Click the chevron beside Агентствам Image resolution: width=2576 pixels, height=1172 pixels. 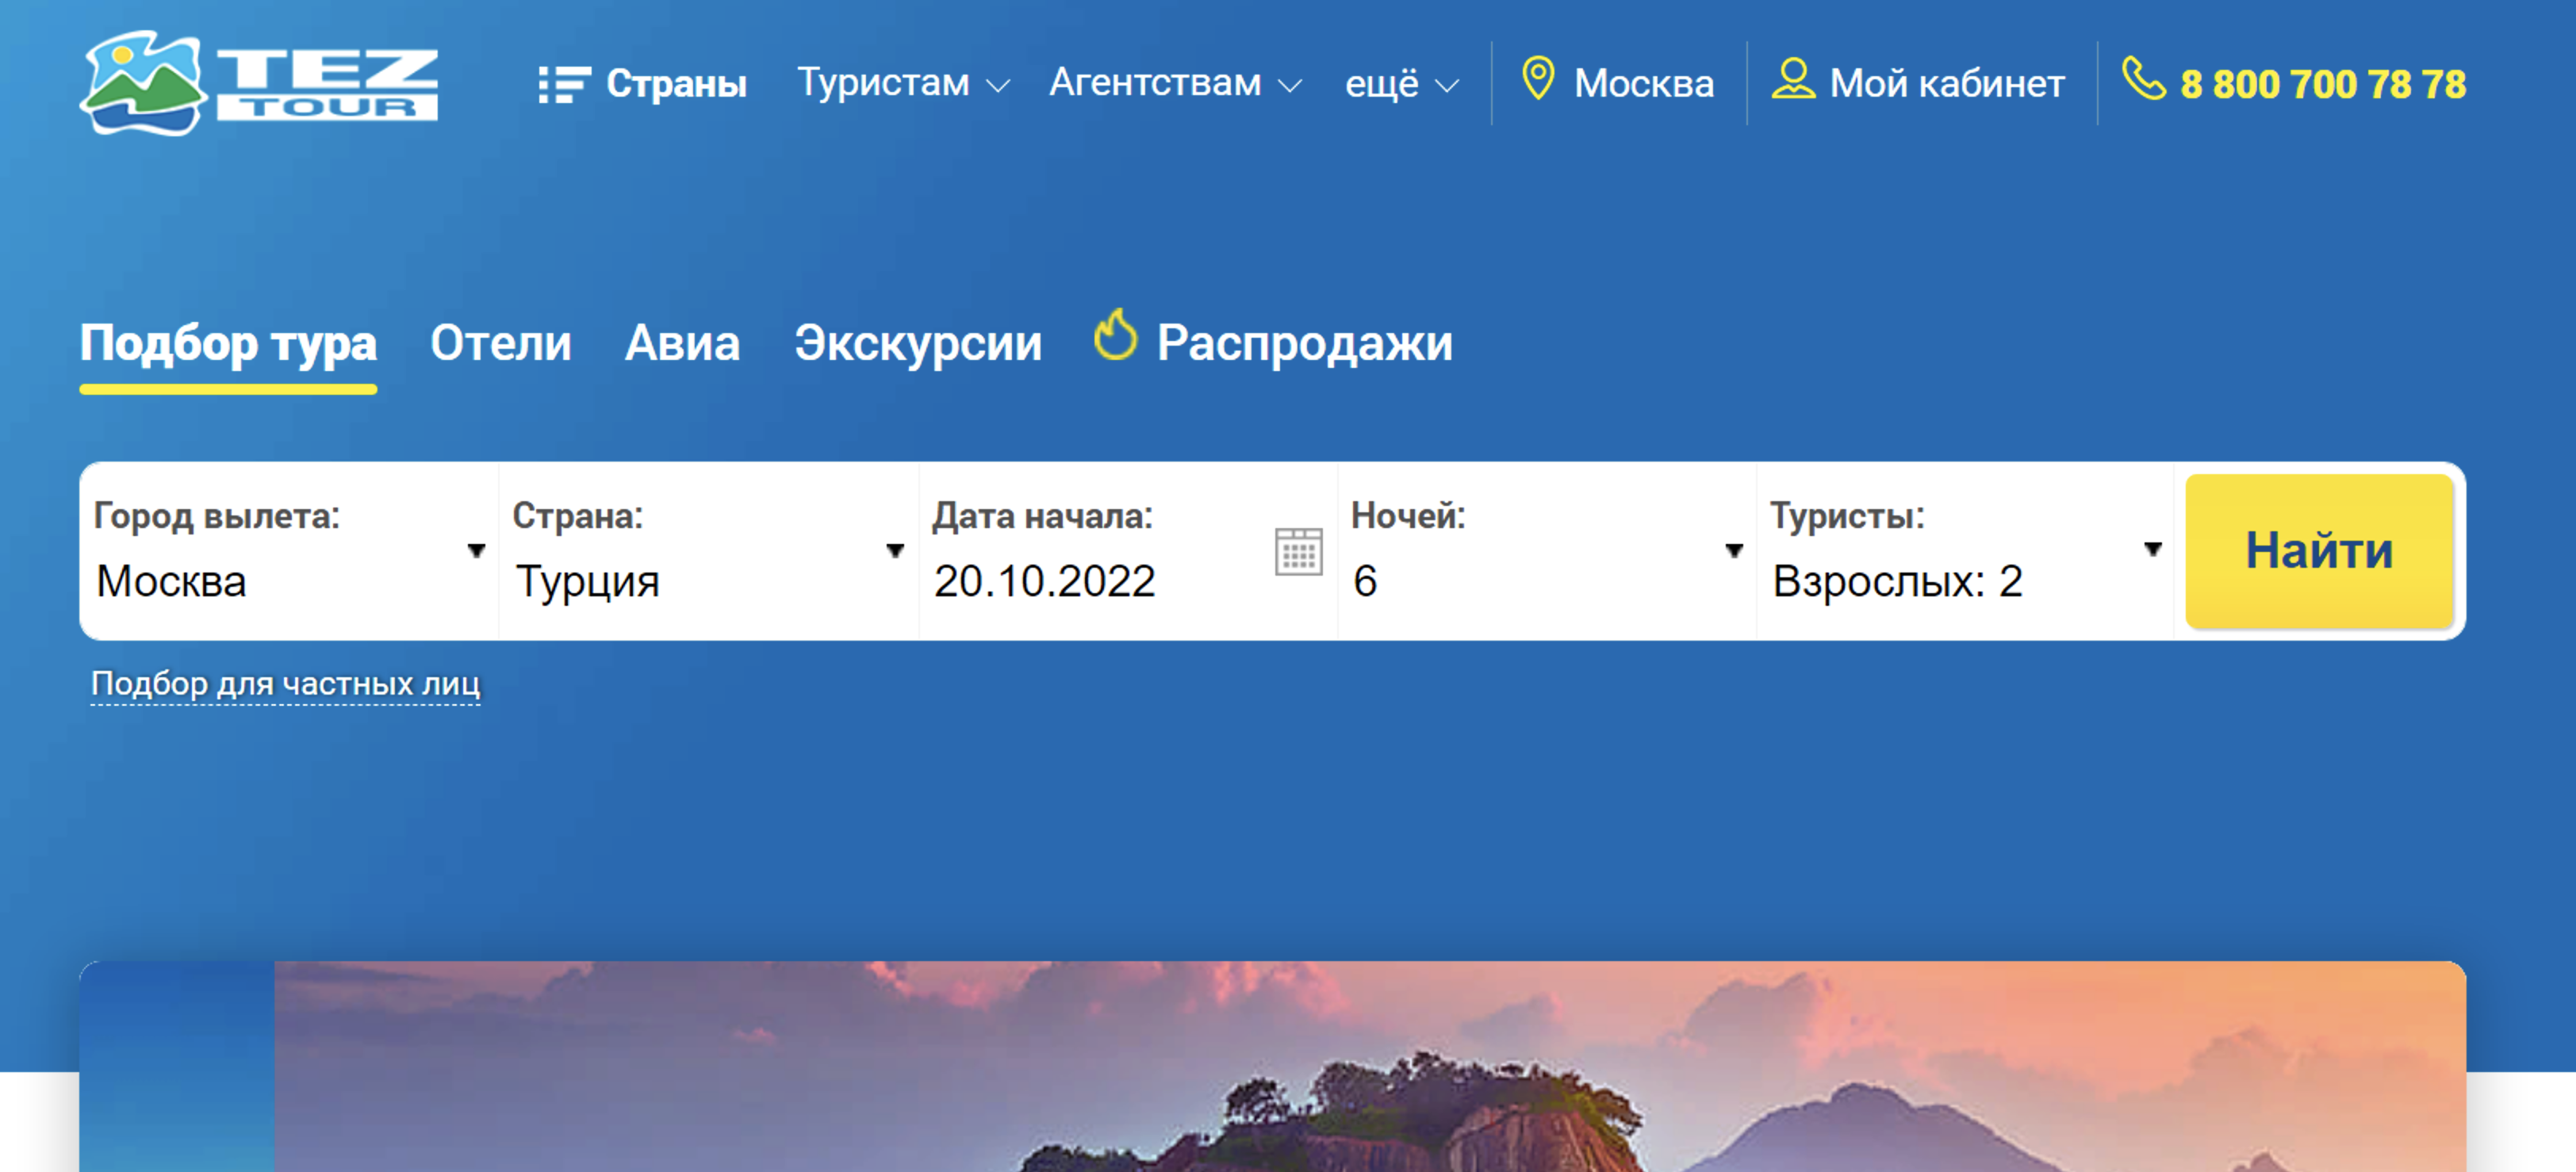click(x=1290, y=87)
